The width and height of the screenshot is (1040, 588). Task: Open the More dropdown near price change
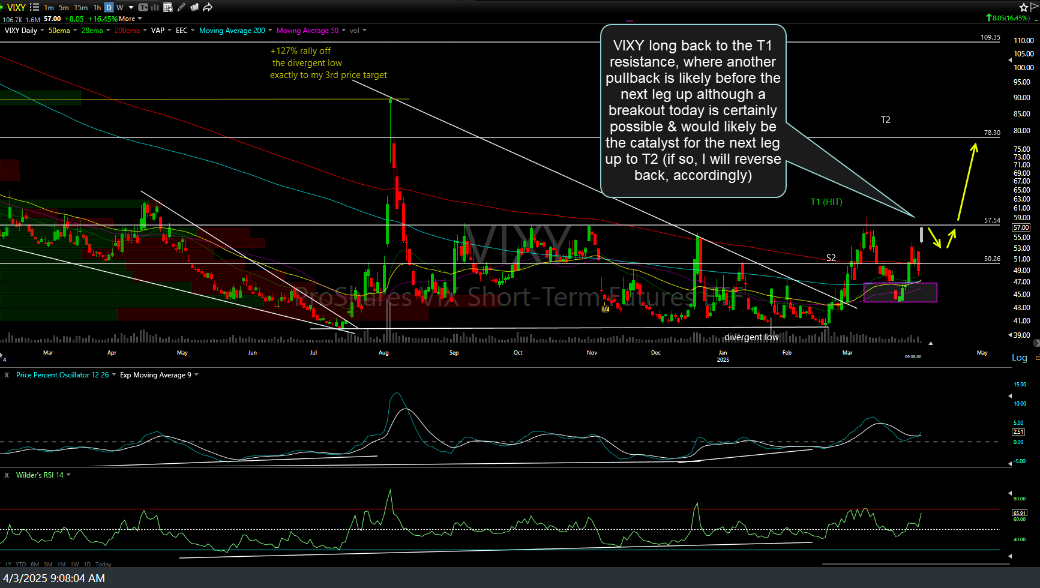point(130,19)
